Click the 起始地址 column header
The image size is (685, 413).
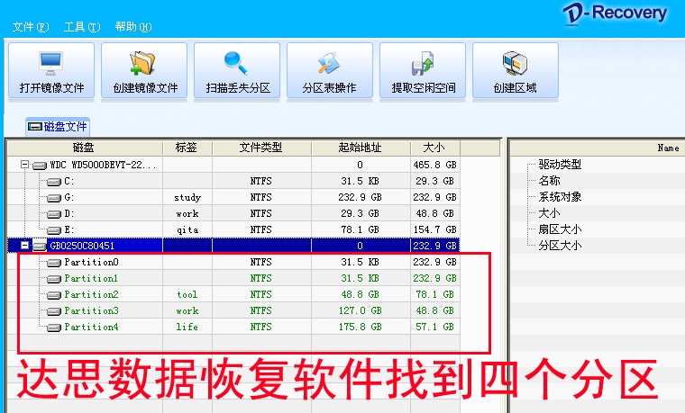(x=361, y=148)
